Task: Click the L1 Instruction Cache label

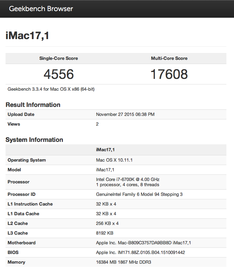Action: tap(30, 204)
